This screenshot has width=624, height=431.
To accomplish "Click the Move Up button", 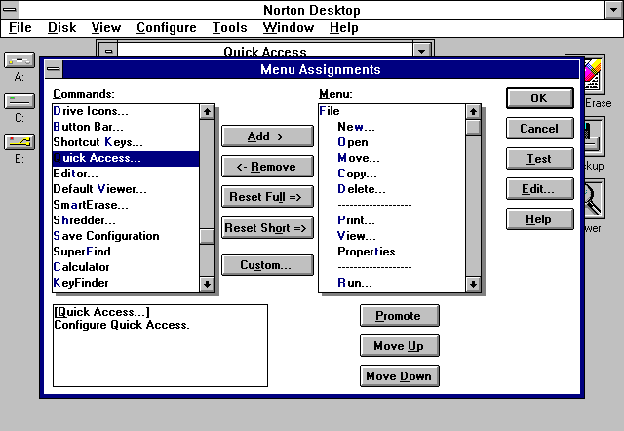I will 400,346.
